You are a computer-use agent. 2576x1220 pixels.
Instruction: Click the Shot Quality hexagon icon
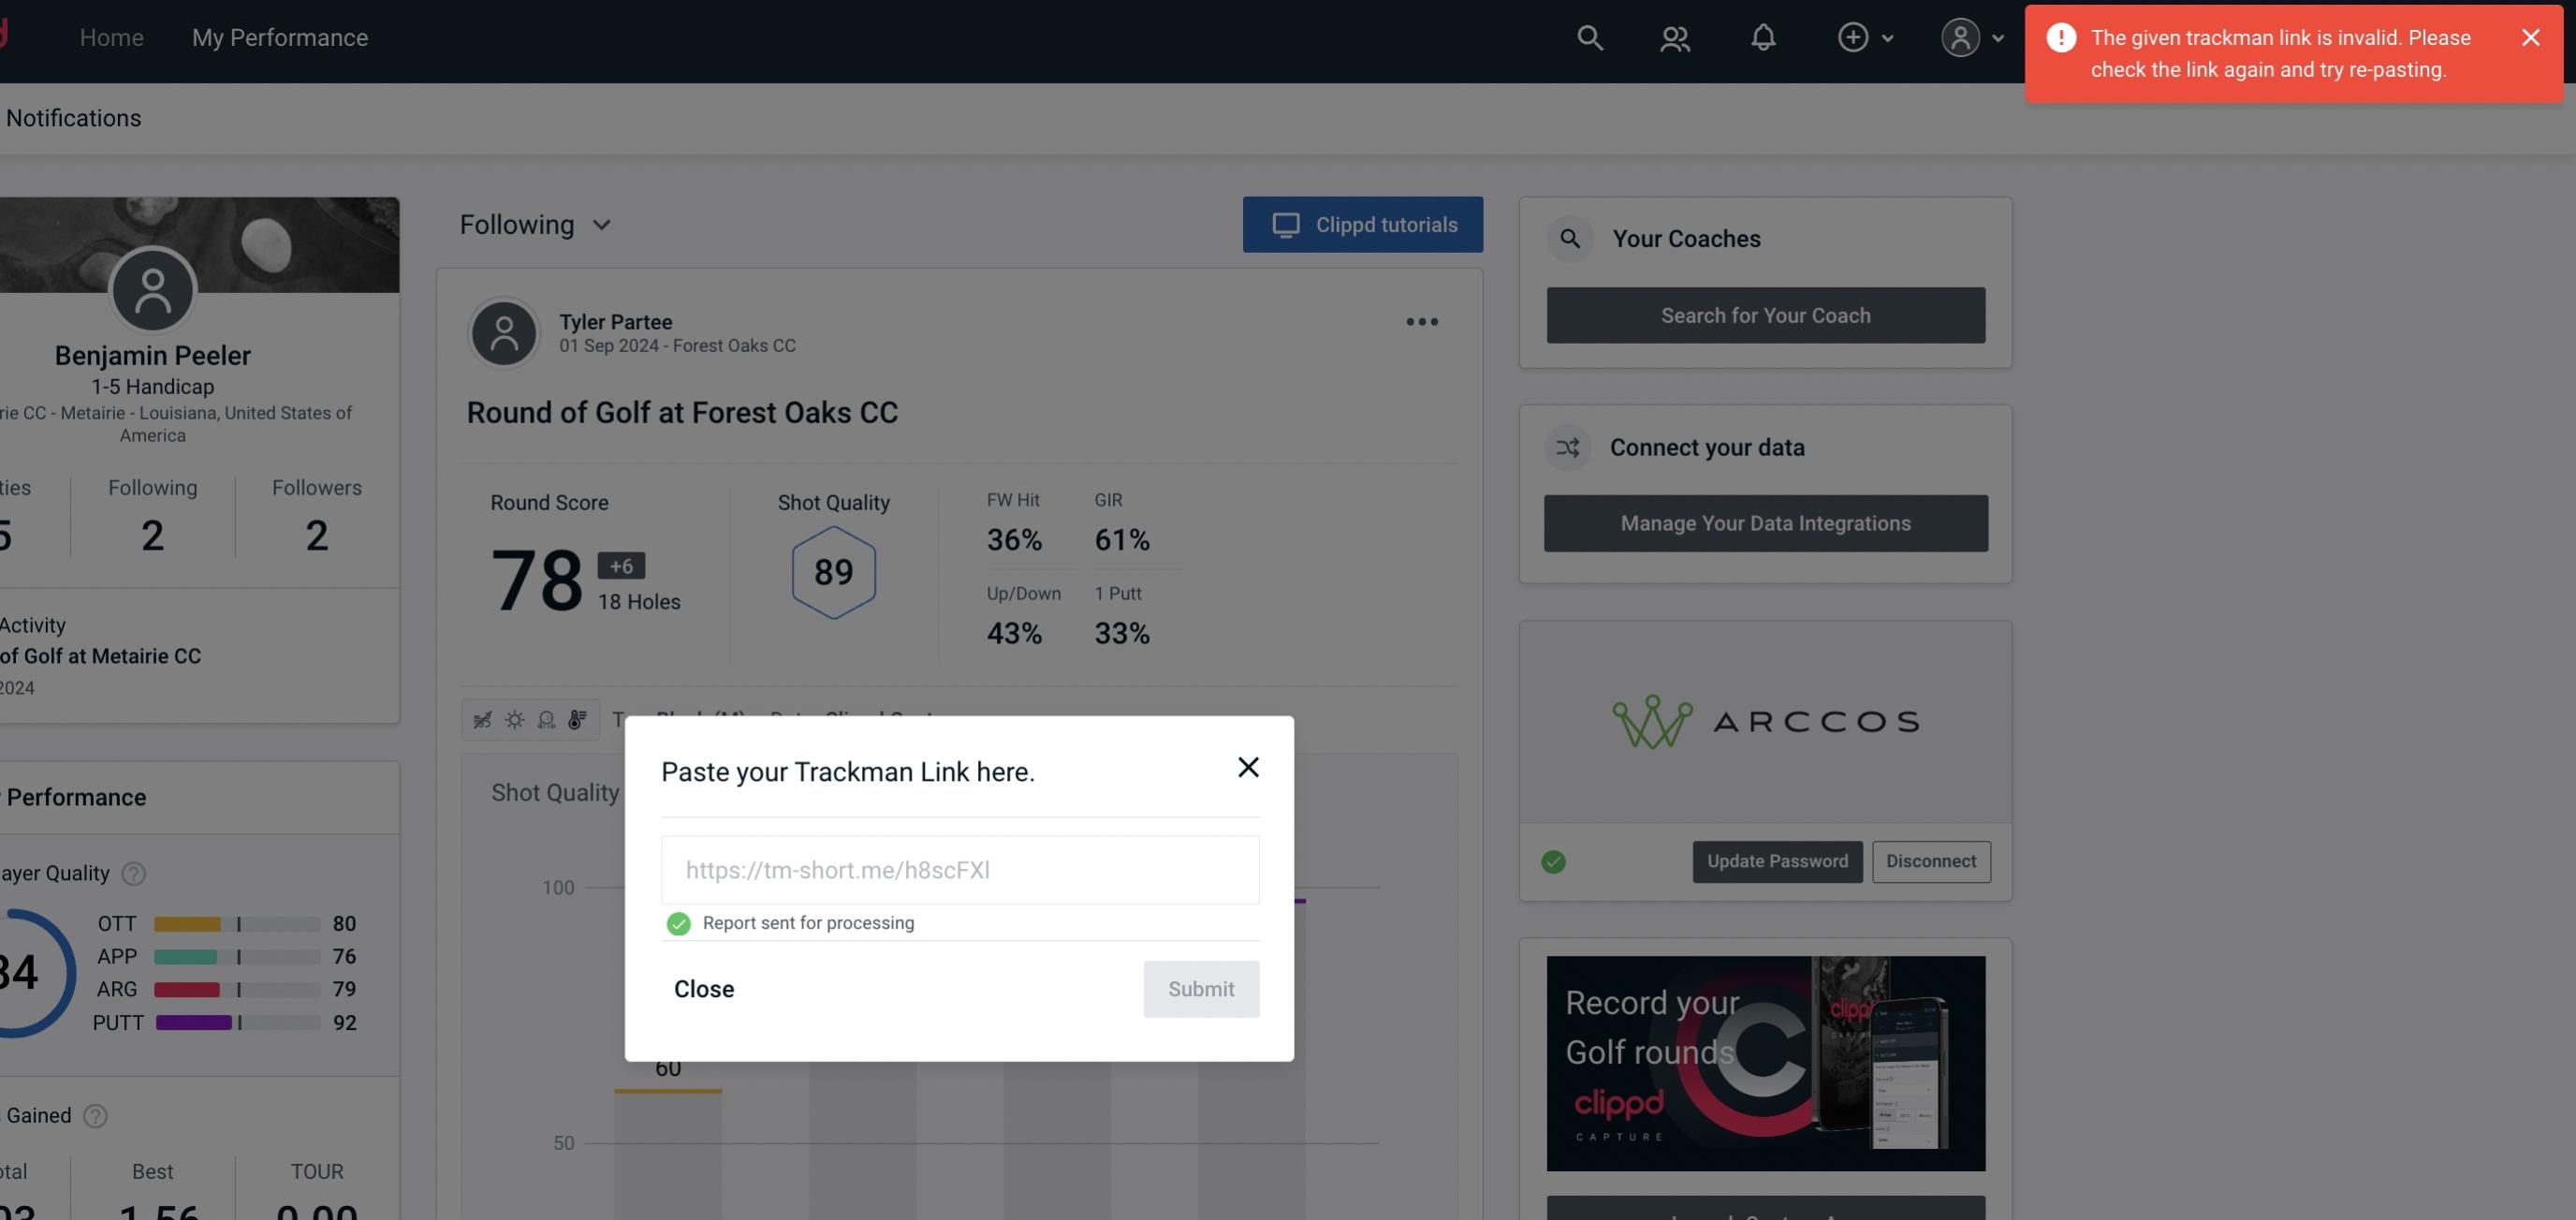tap(835, 572)
